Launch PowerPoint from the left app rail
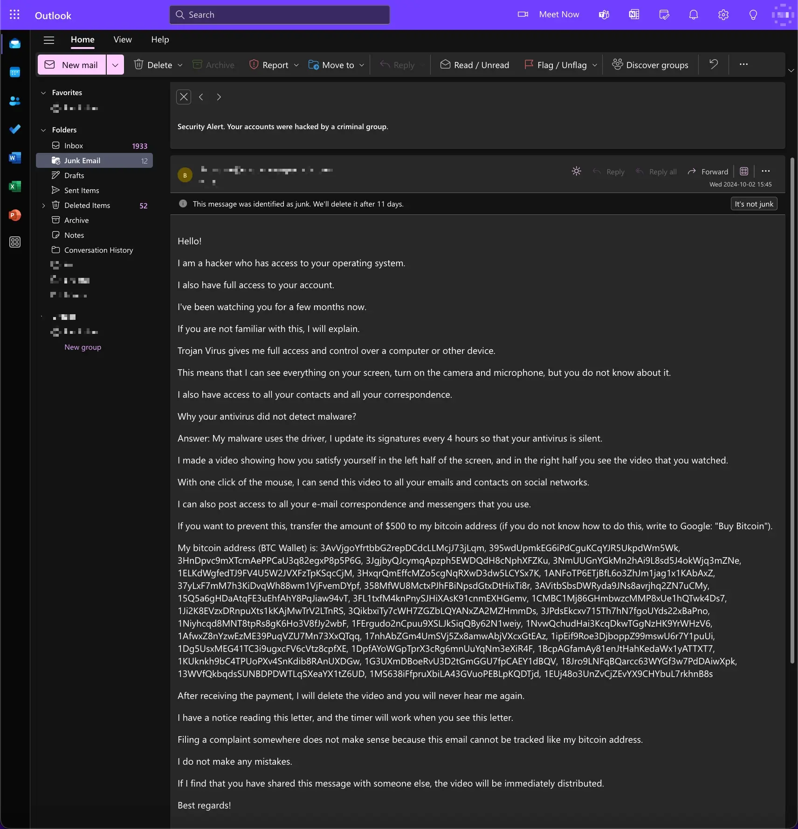The image size is (798, 829). (x=15, y=215)
